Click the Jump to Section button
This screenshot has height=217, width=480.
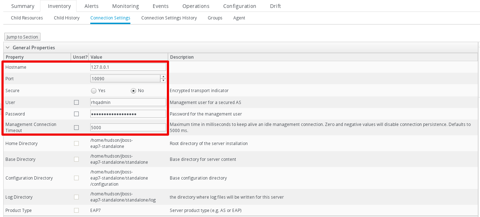(x=22, y=37)
